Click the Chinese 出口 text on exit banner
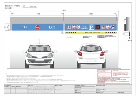Screen dimensions: 136x96 tap(24, 27)
